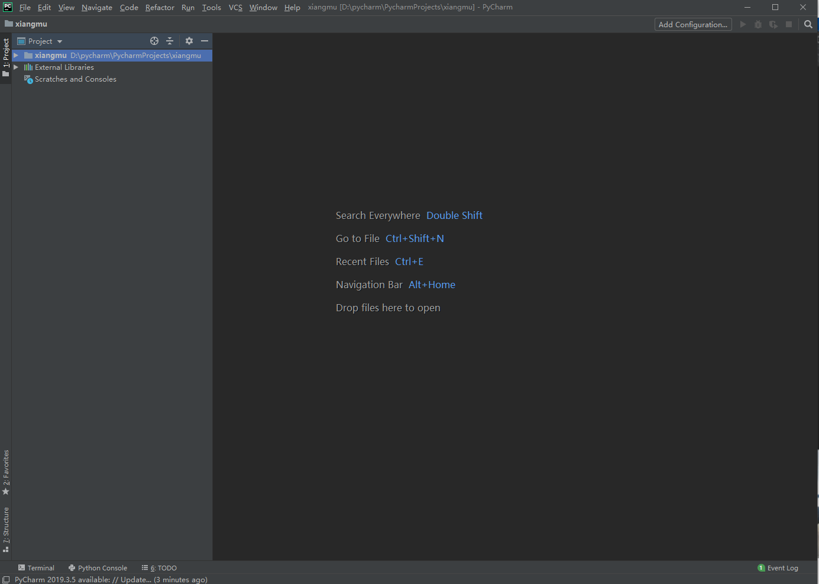The height and width of the screenshot is (584, 819).
Task: Click the PyCharm 2019.3.5 available update message
Action: pyautogui.click(x=111, y=580)
